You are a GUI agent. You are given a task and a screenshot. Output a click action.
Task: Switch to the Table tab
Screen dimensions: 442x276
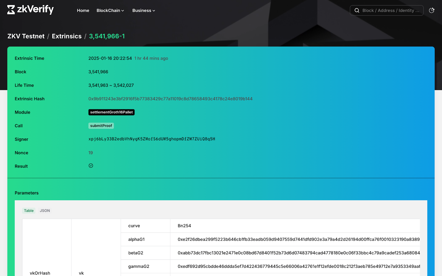pyautogui.click(x=29, y=211)
